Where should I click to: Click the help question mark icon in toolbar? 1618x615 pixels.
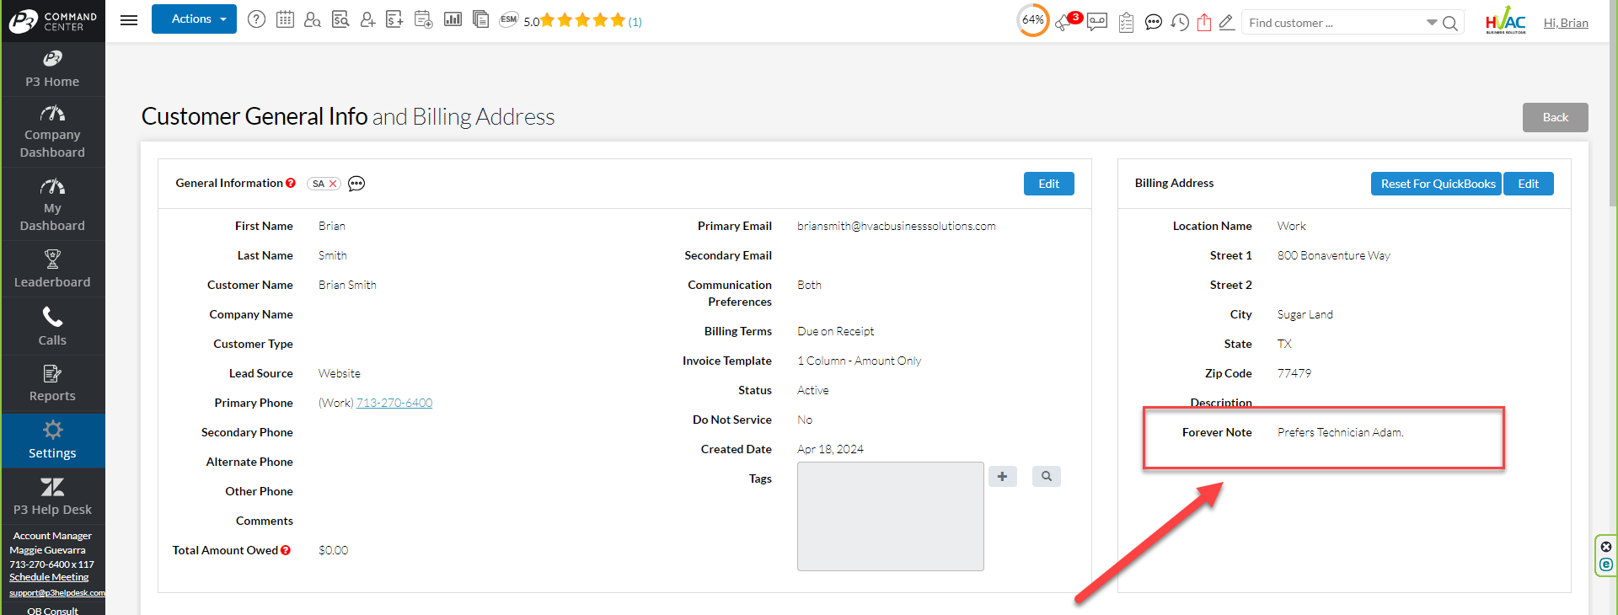point(257,19)
